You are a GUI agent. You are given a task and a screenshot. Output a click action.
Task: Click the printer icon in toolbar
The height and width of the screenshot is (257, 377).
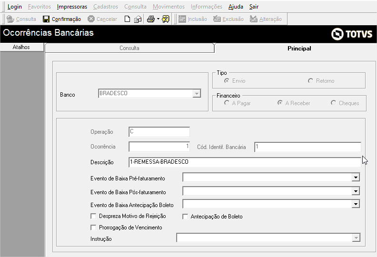tap(151, 19)
